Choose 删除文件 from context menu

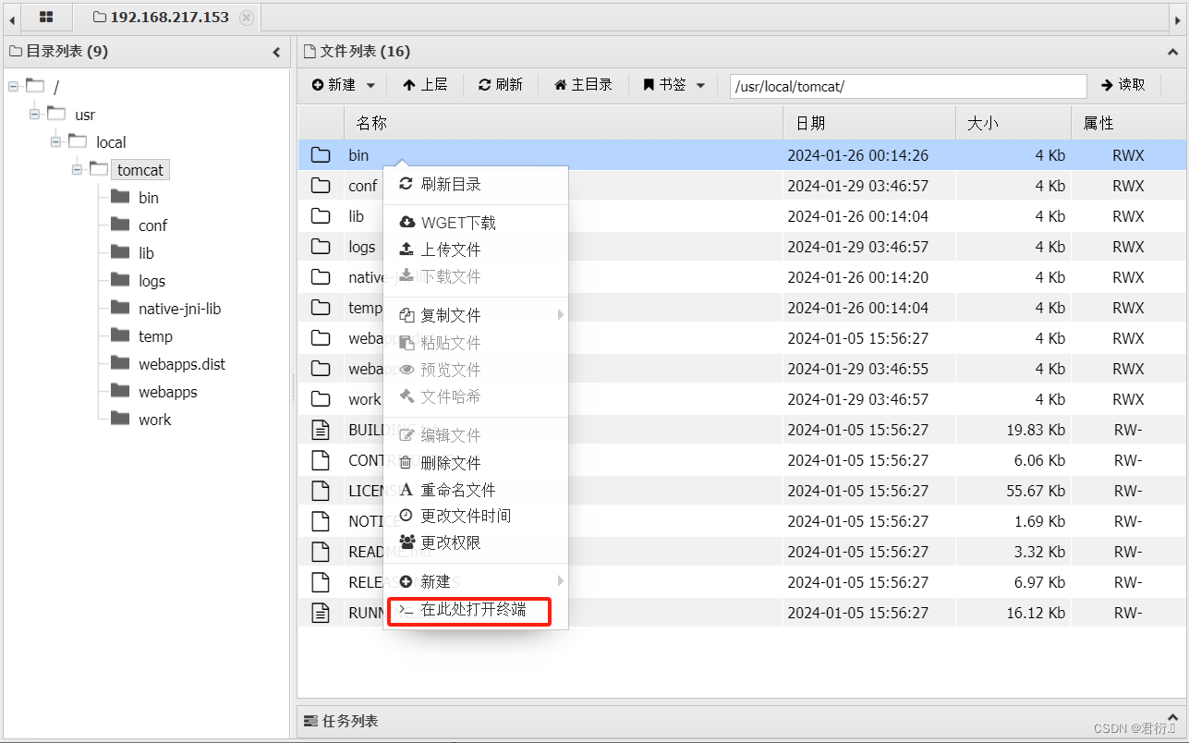coord(476,462)
